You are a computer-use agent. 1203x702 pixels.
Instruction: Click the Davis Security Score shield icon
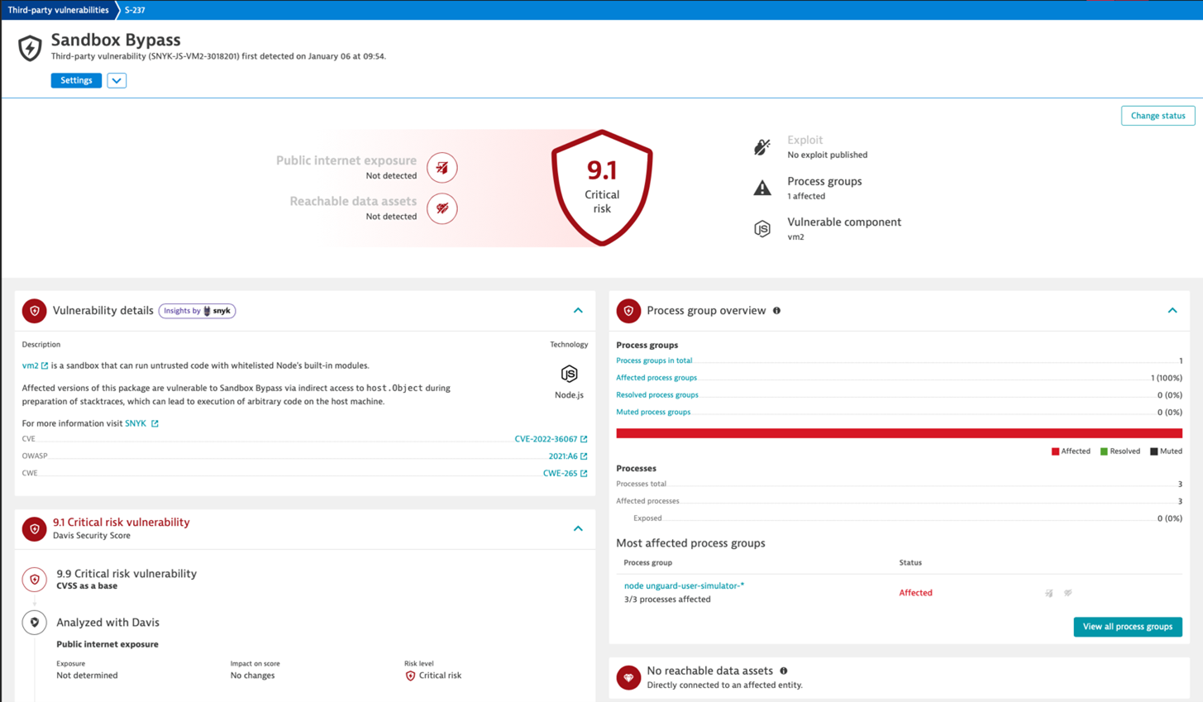click(x=34, y=529)
